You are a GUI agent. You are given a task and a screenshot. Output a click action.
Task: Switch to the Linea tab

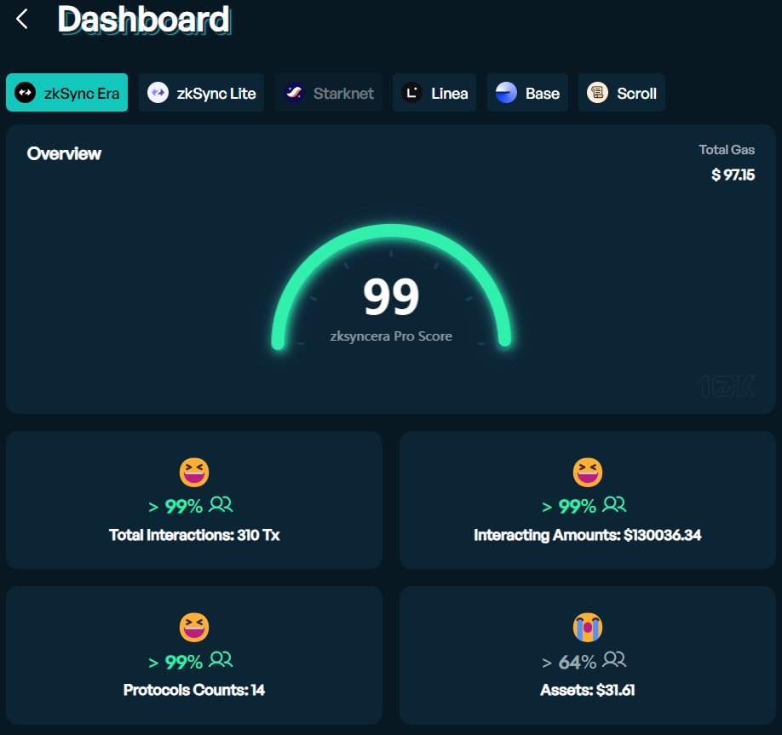434,93
